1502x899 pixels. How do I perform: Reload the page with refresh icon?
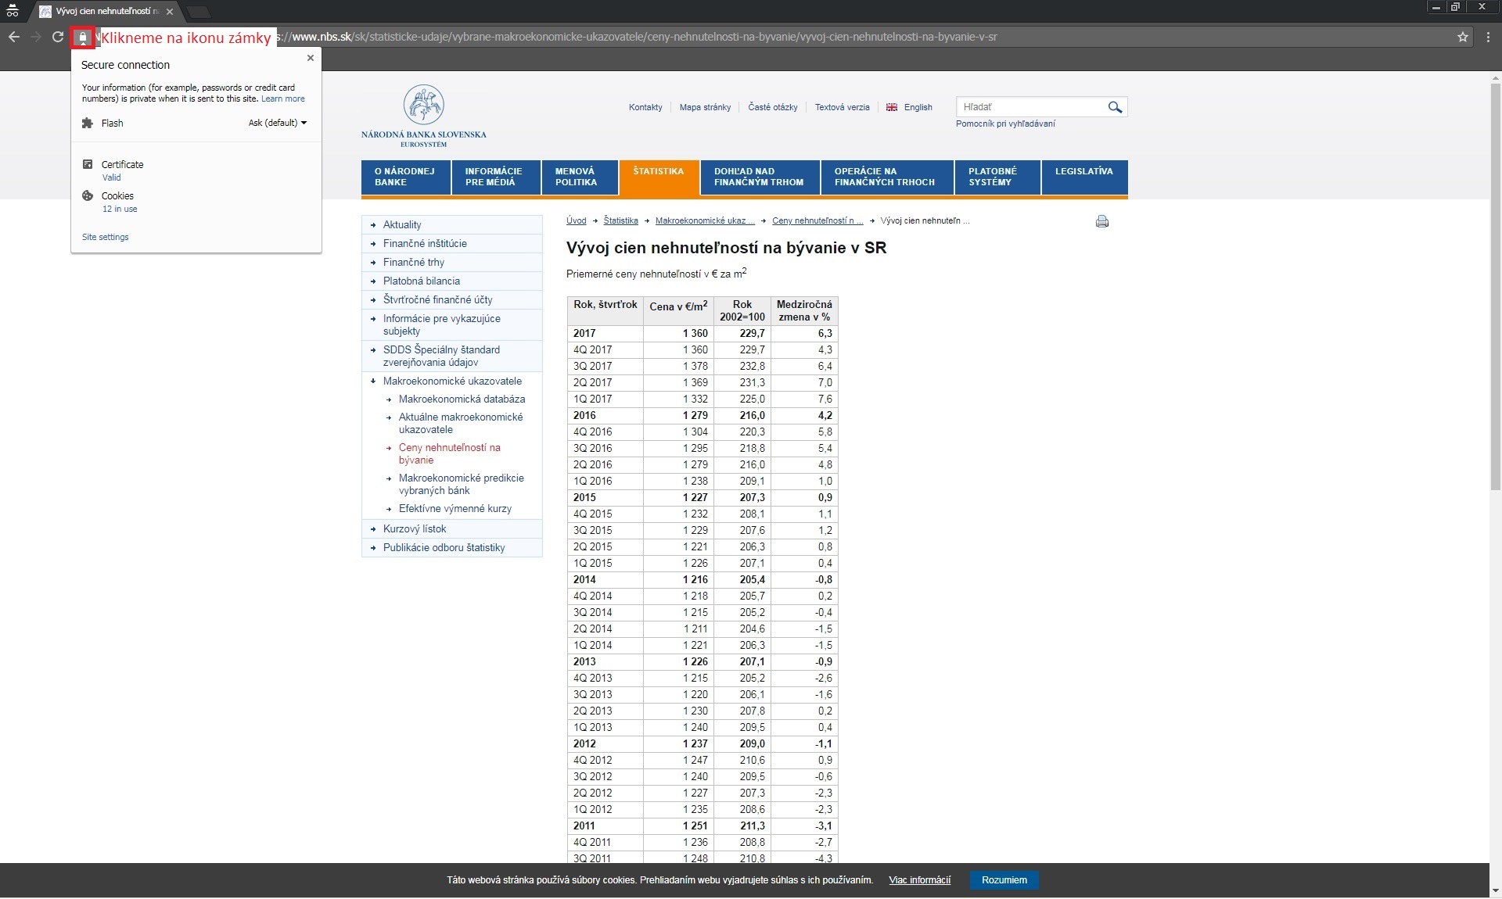pyautogui.click(x=57, y=37)
